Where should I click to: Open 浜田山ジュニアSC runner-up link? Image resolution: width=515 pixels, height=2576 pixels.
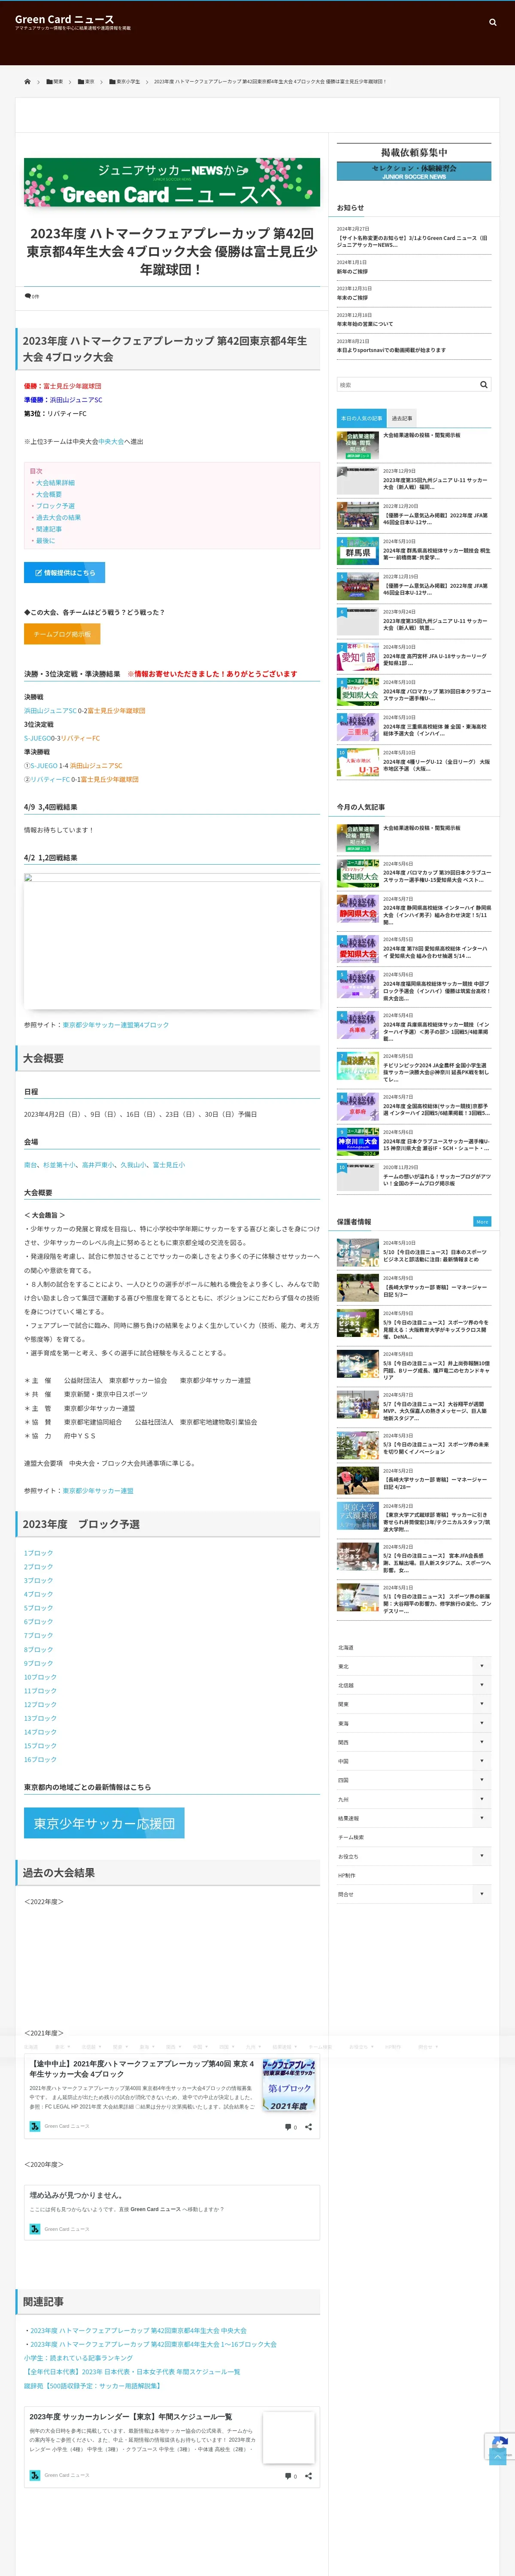click(76, 400)
